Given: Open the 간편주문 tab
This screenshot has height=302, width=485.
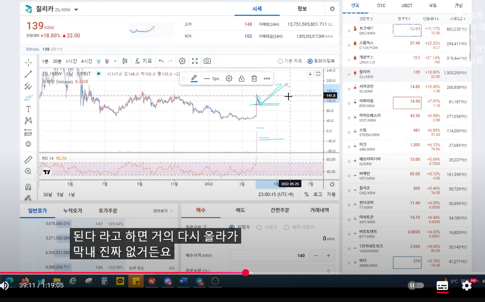Looking at the screenshot, I should (280, 210).
